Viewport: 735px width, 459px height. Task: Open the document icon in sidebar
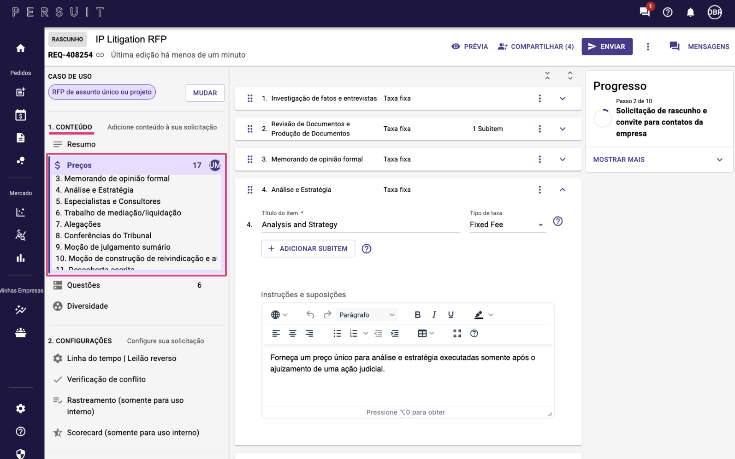(20, 138)
